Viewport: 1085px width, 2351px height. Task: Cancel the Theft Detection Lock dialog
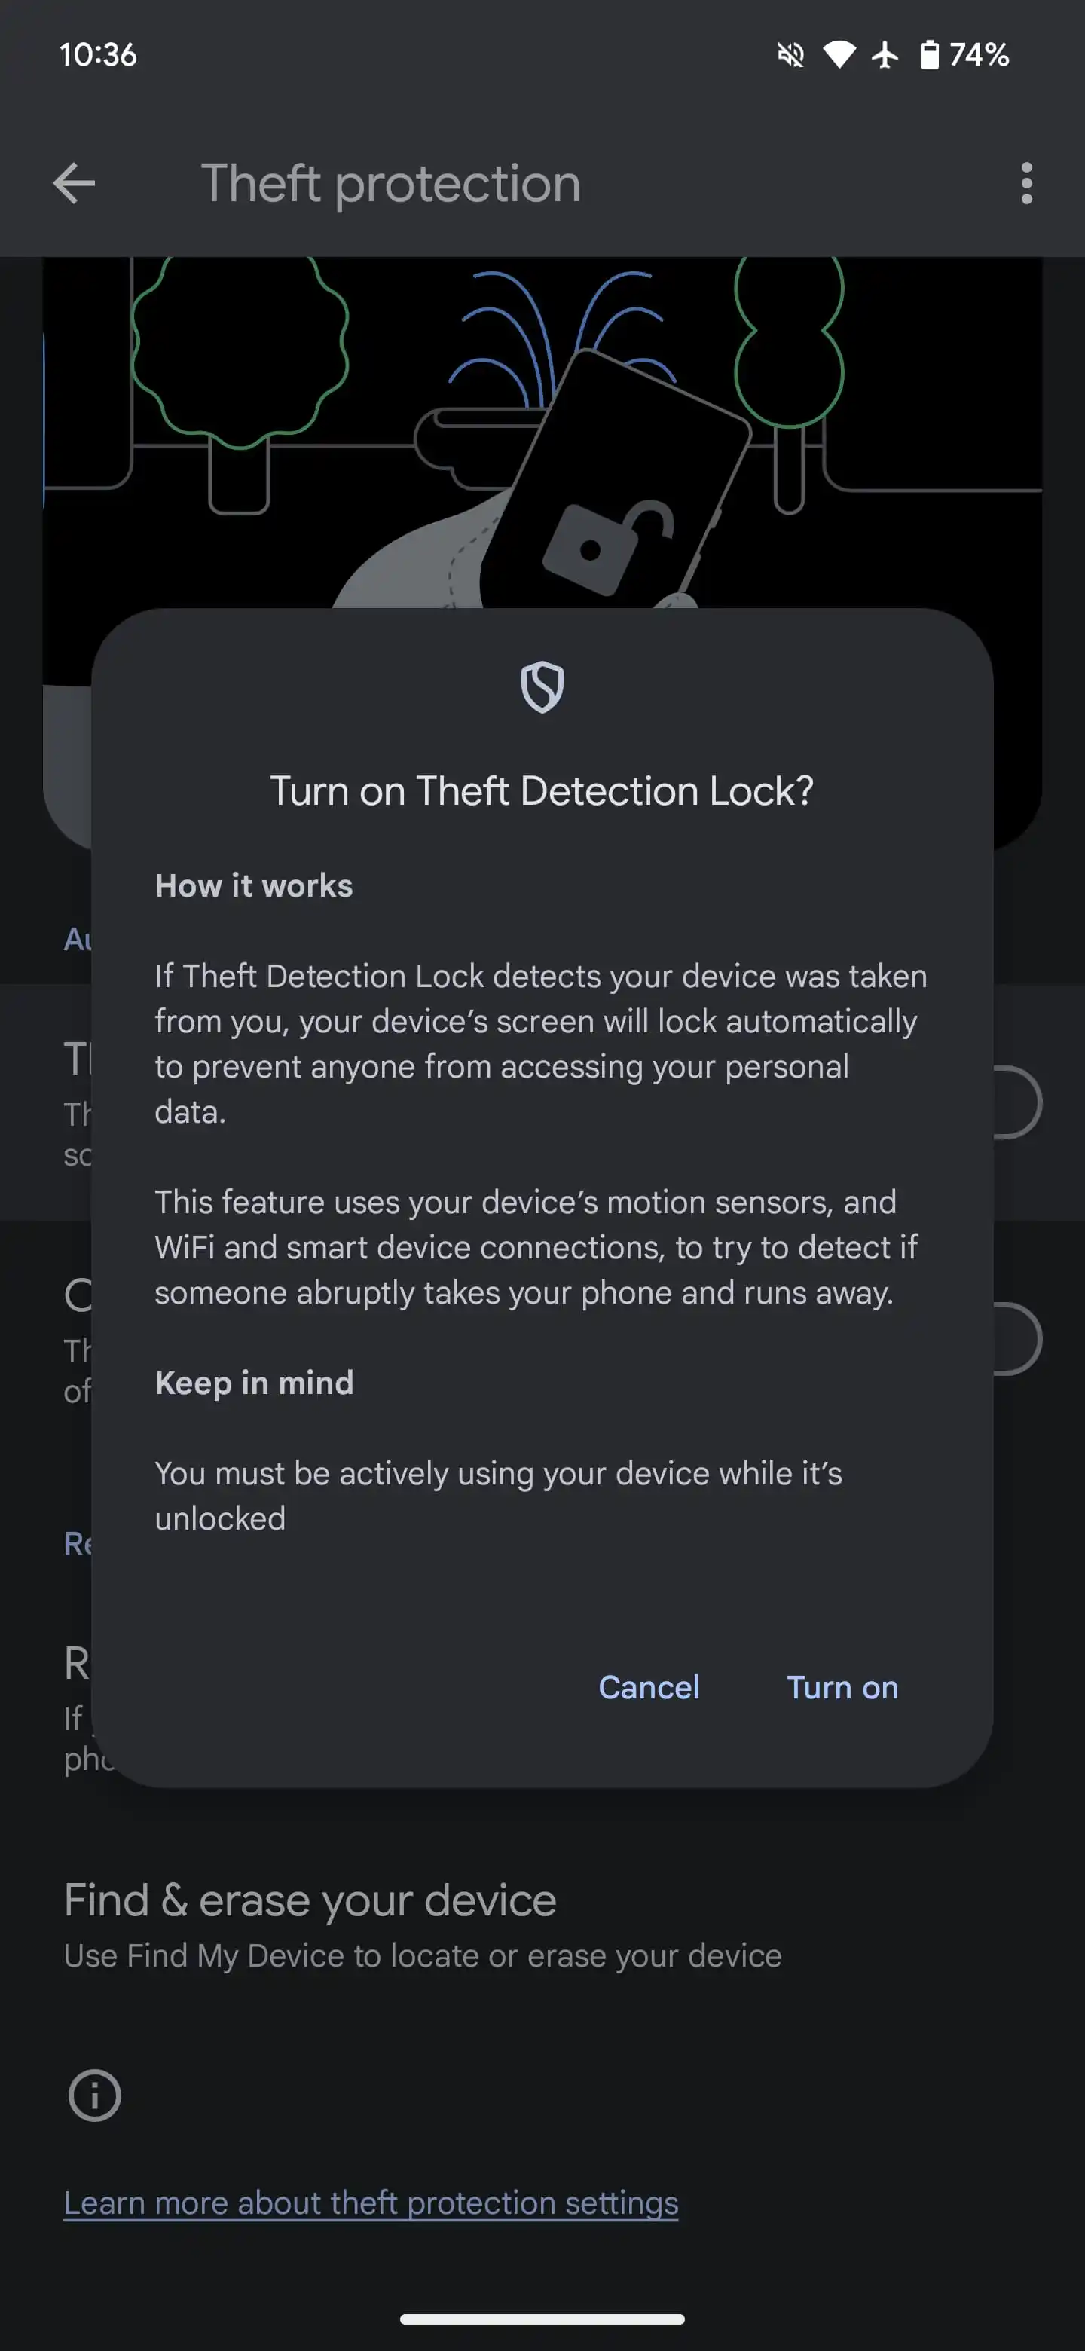(649, 1686)
